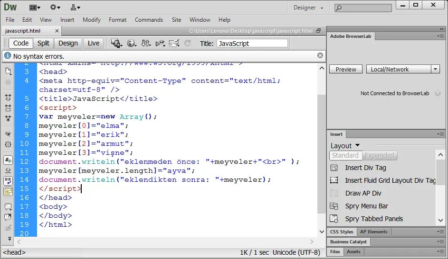Click Insert panel scroll down arrow

440,220
